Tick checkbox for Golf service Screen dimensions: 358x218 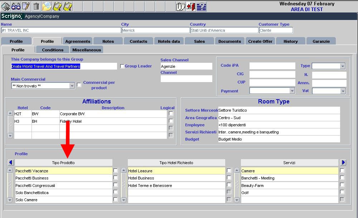click(342, 192)
